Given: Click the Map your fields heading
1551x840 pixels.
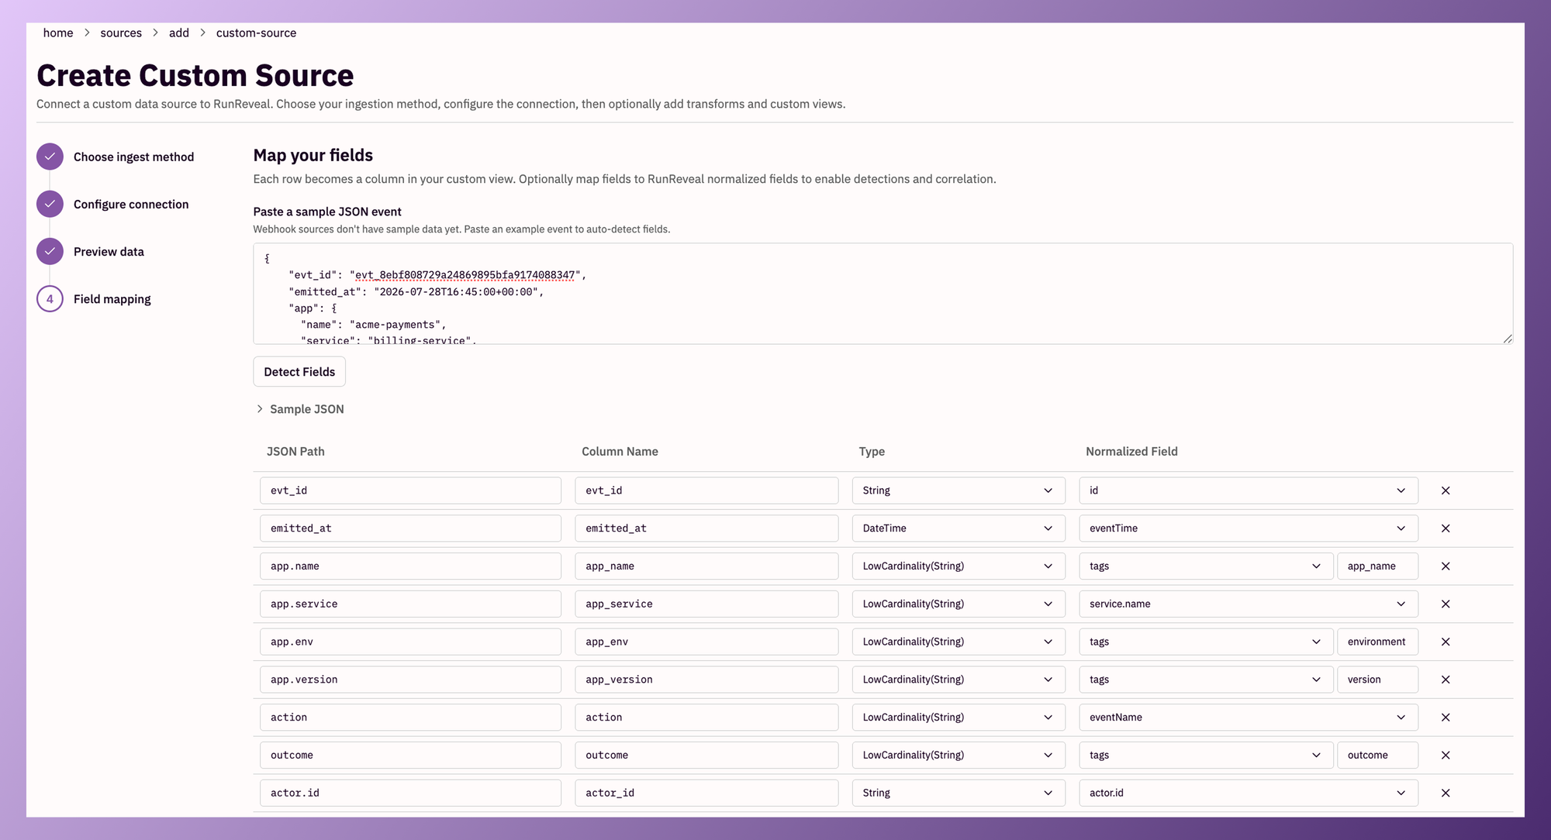Looking at the screenshot, I should click(313, 155).
